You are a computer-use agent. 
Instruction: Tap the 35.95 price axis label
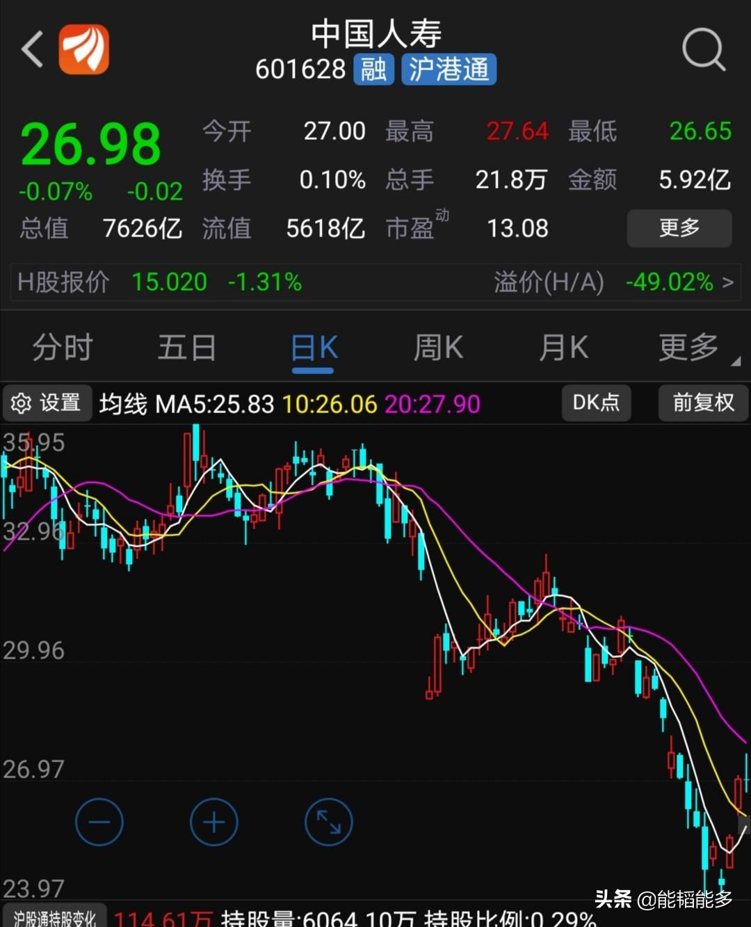point(33,443)
